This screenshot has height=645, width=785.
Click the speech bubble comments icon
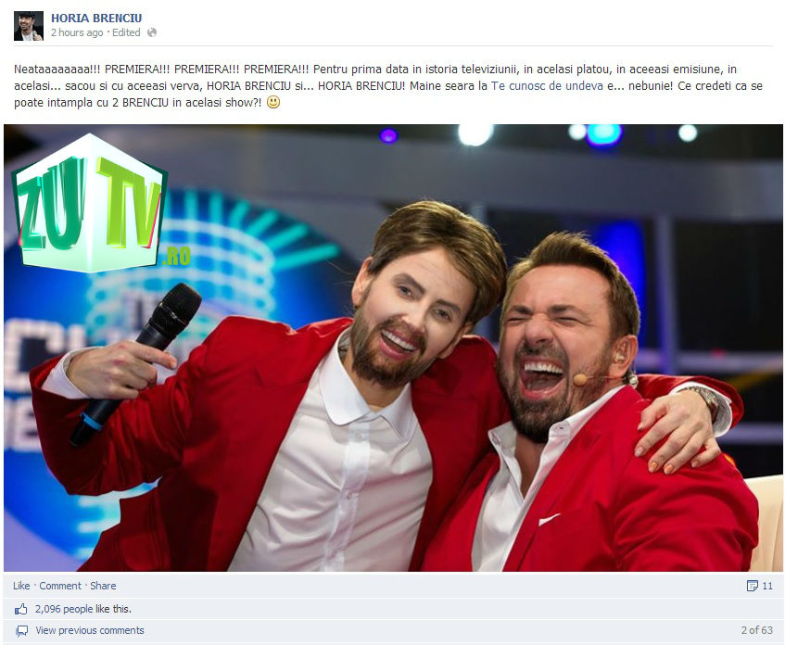[21, 630]
